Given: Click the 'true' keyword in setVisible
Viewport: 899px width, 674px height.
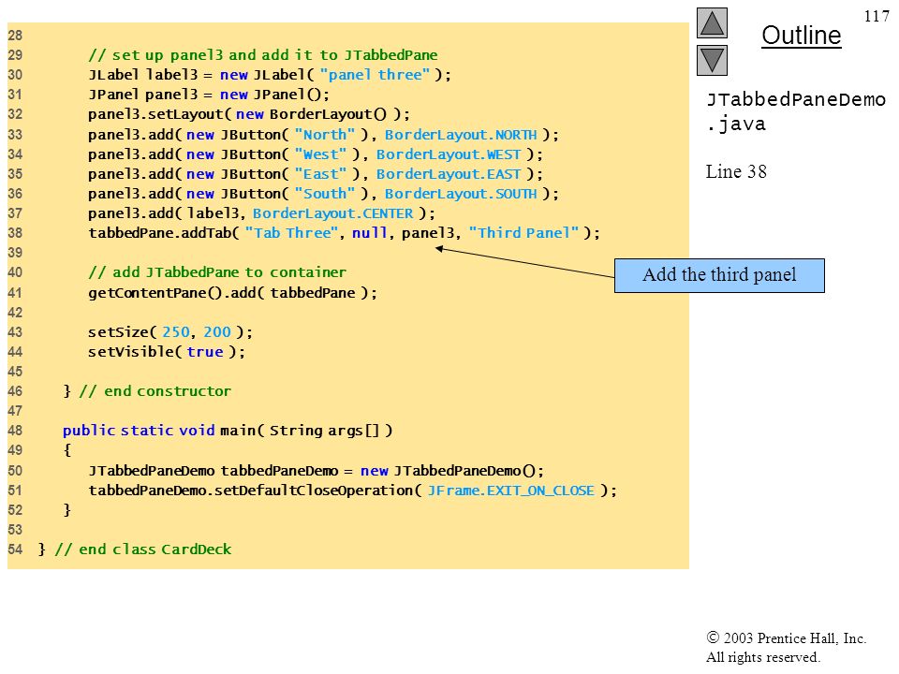Looking at the screenshot, I should [x=205, y=352].
